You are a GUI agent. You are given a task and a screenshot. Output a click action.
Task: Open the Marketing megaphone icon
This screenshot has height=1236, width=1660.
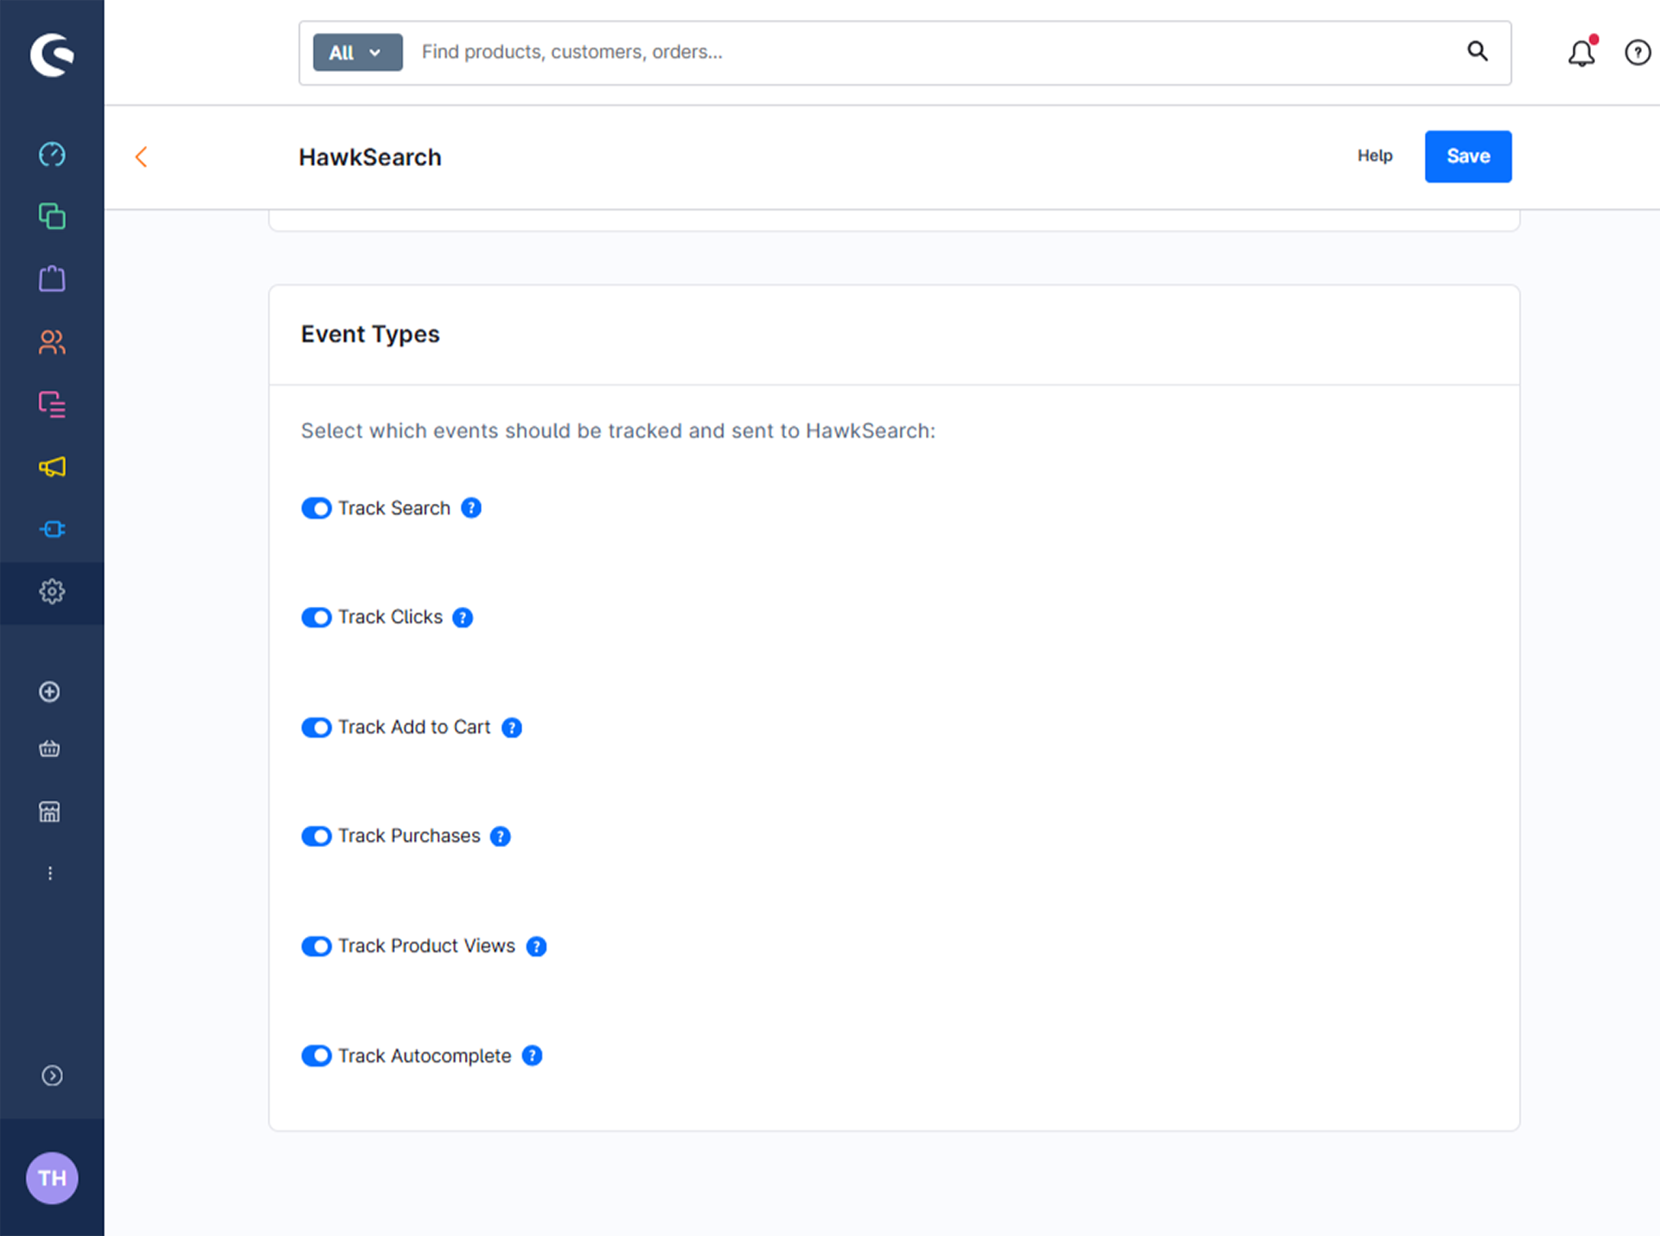52,467
